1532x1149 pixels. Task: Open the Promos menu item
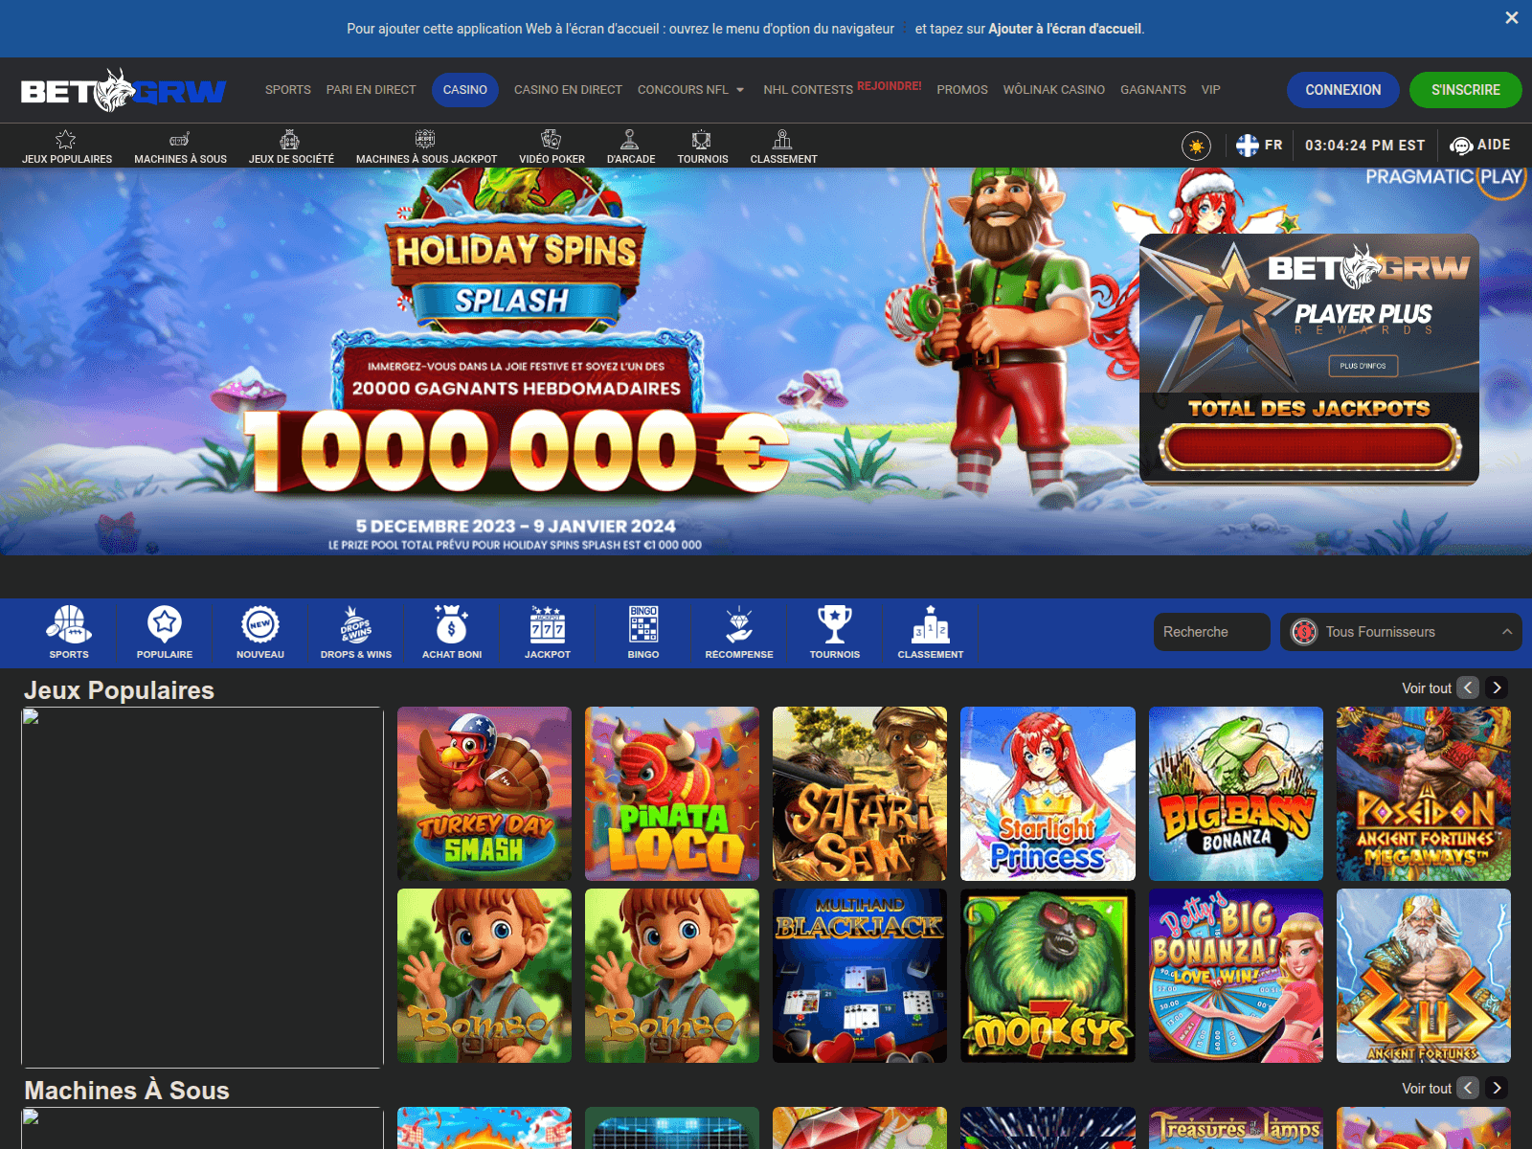pos(962,90)
